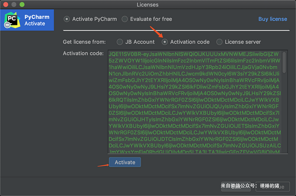This screenshot has width=296, height=196.
Task: Click the Activate button
Action: tap(125, 162)
